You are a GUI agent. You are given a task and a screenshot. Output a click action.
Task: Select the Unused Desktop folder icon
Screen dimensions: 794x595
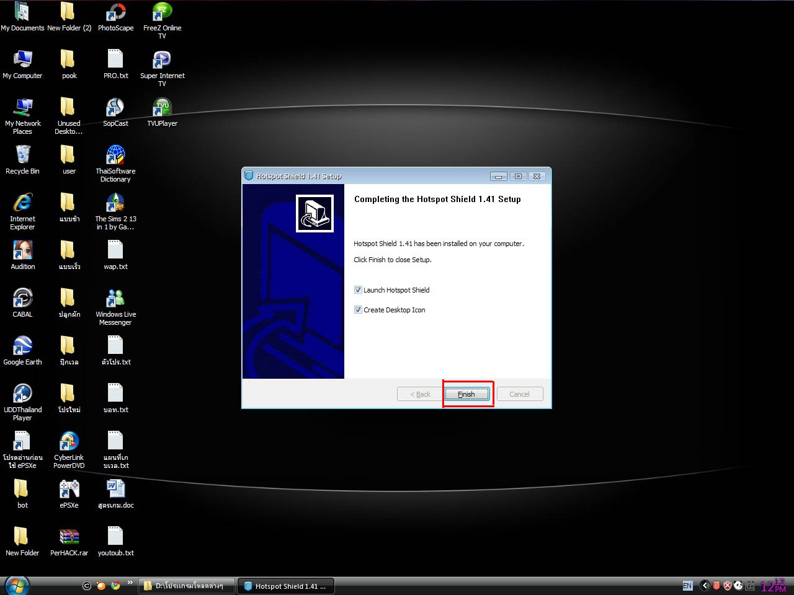[x=69, y=116]
